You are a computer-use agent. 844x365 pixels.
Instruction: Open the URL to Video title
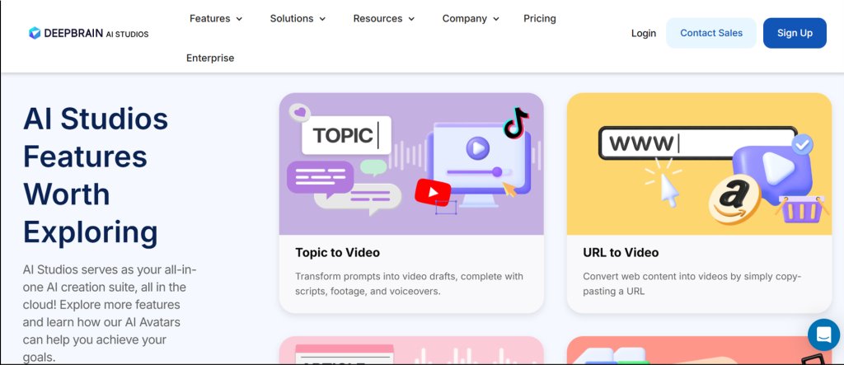click(x=621, y=252)
